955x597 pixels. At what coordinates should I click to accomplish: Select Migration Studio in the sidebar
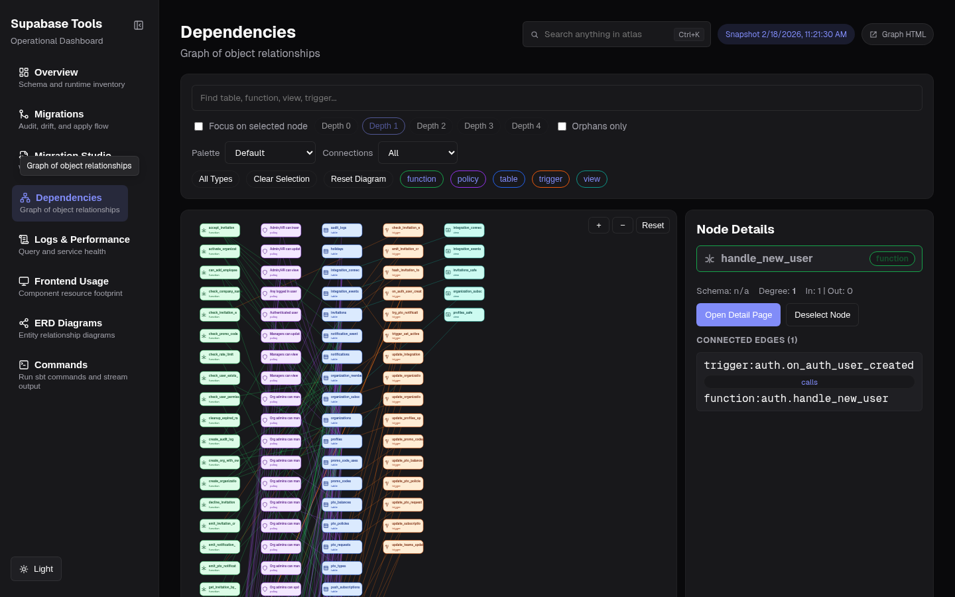tap(73, 155)
